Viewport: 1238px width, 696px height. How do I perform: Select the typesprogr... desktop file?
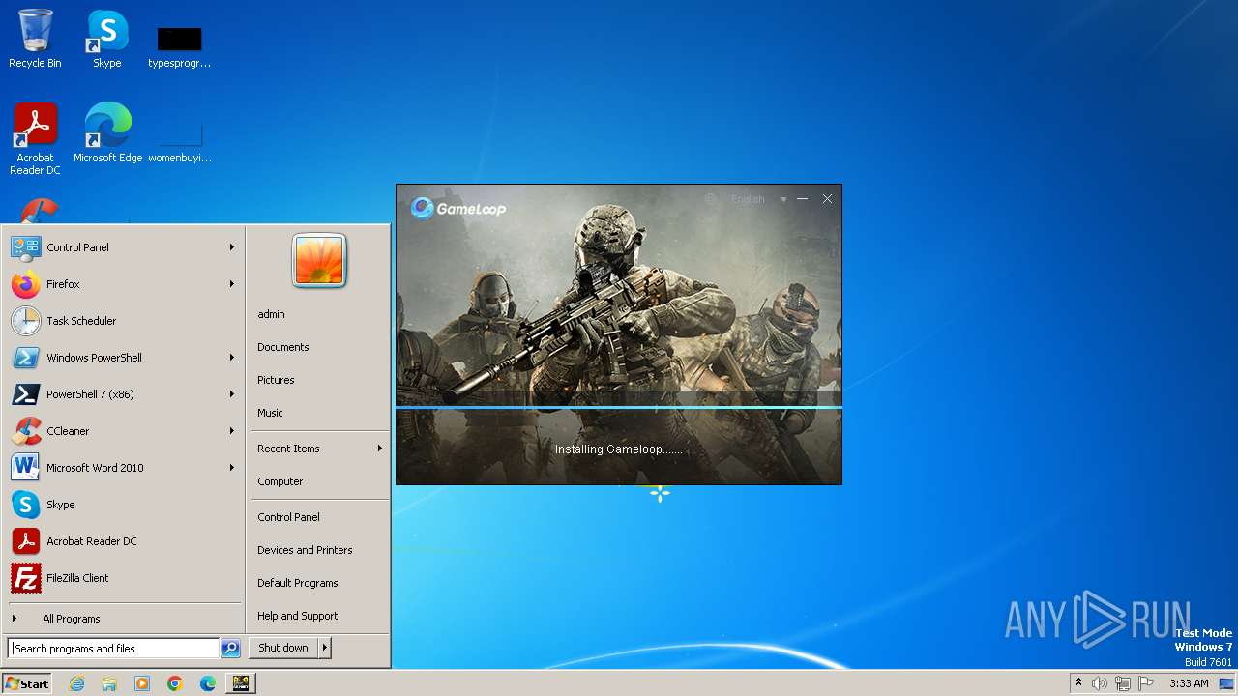179,46
